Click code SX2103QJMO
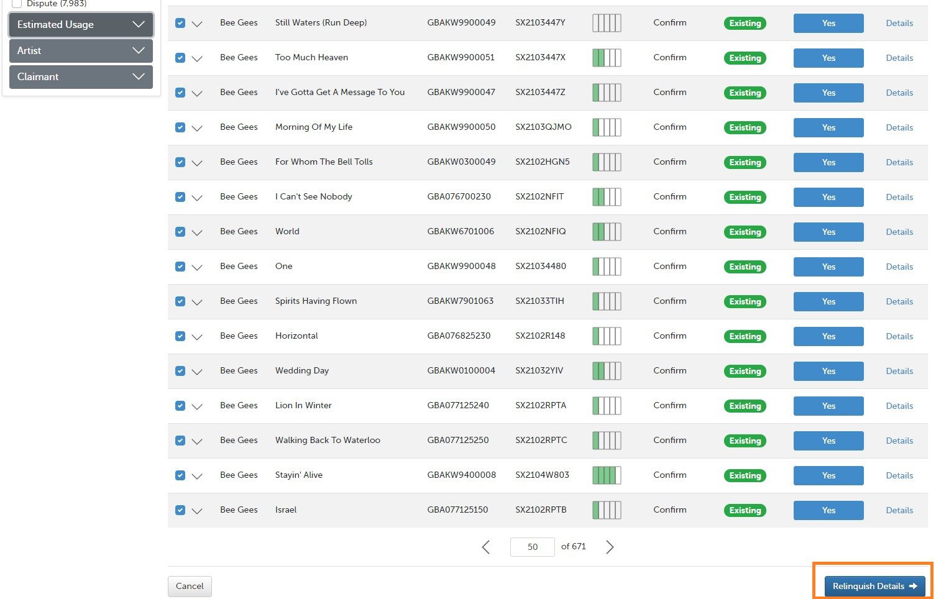 [543, 127]
